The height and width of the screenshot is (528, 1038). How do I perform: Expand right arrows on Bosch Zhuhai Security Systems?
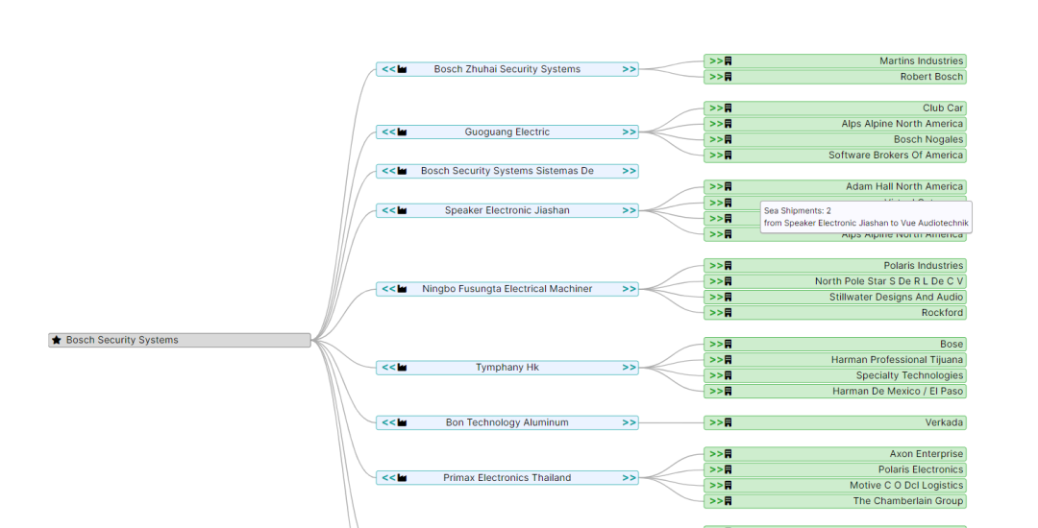pyautogui.click(x=629, y=69)
